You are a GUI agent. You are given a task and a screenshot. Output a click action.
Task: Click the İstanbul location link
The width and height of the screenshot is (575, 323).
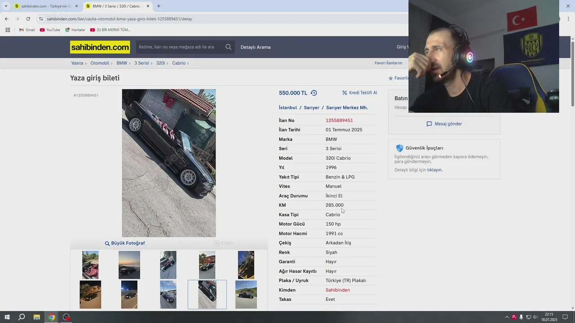[x=288, y=108]
